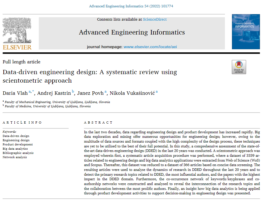The width and height of the screenshot is (264, 202).
Task: Click keyword 'Network analysis'
Action: (15, 157)
